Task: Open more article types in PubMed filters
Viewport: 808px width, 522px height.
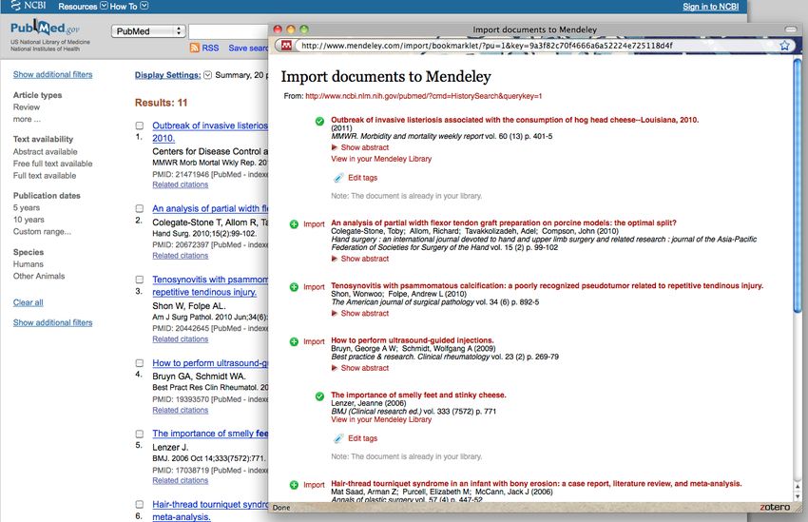Action: tap(27, 119)
